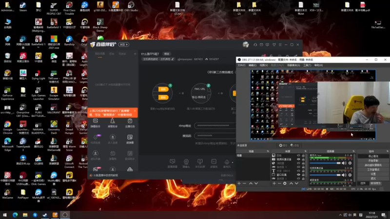Click 开始录制 in OBS controls

[x=373, y=161]
